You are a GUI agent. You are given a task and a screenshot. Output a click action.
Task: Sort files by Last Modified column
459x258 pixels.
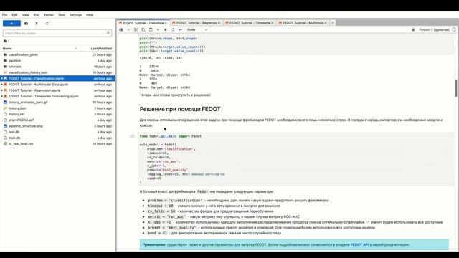point(101,49)
